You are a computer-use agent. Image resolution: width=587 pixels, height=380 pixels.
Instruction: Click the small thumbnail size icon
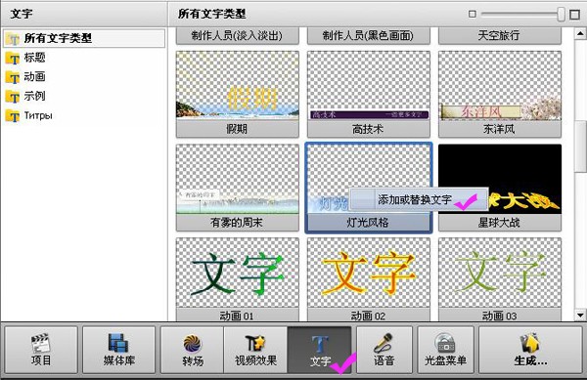pos(473,15)
